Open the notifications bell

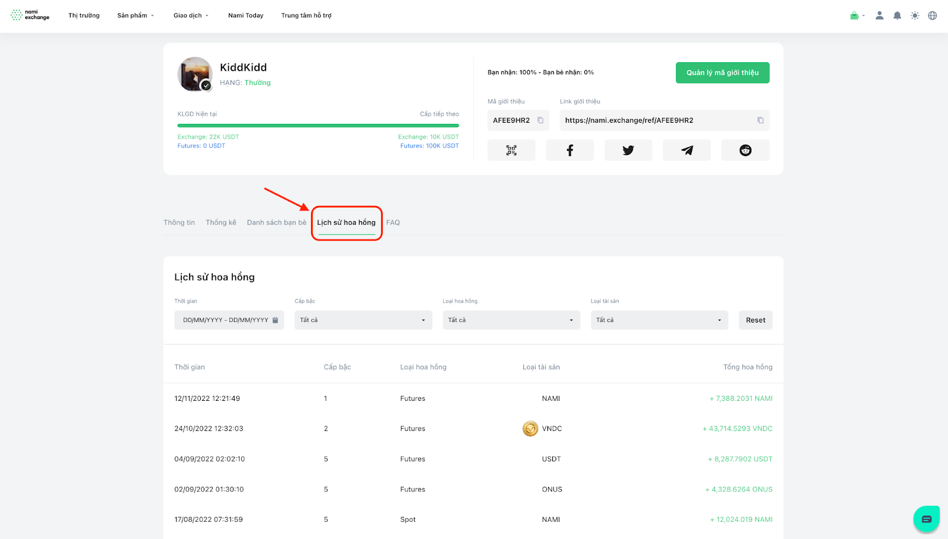[x=897, y=15]
